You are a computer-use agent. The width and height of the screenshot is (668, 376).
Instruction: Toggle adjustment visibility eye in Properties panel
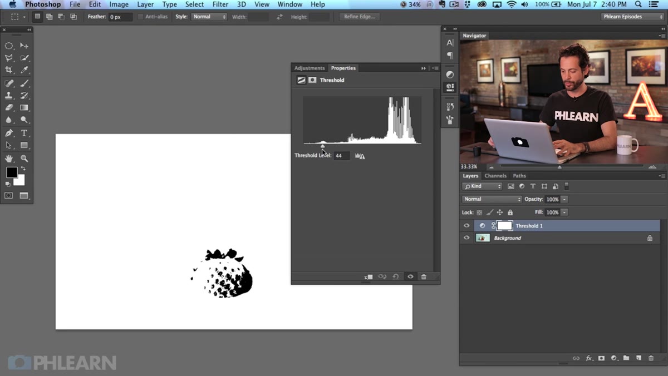[410, 276]
